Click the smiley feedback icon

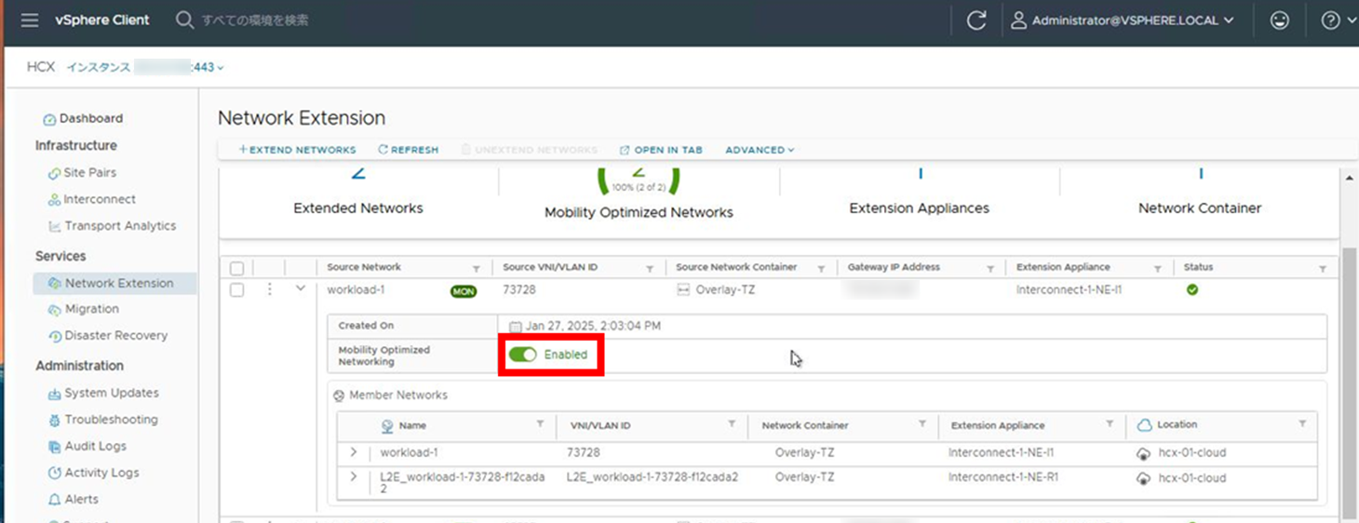coord(1280,20)
